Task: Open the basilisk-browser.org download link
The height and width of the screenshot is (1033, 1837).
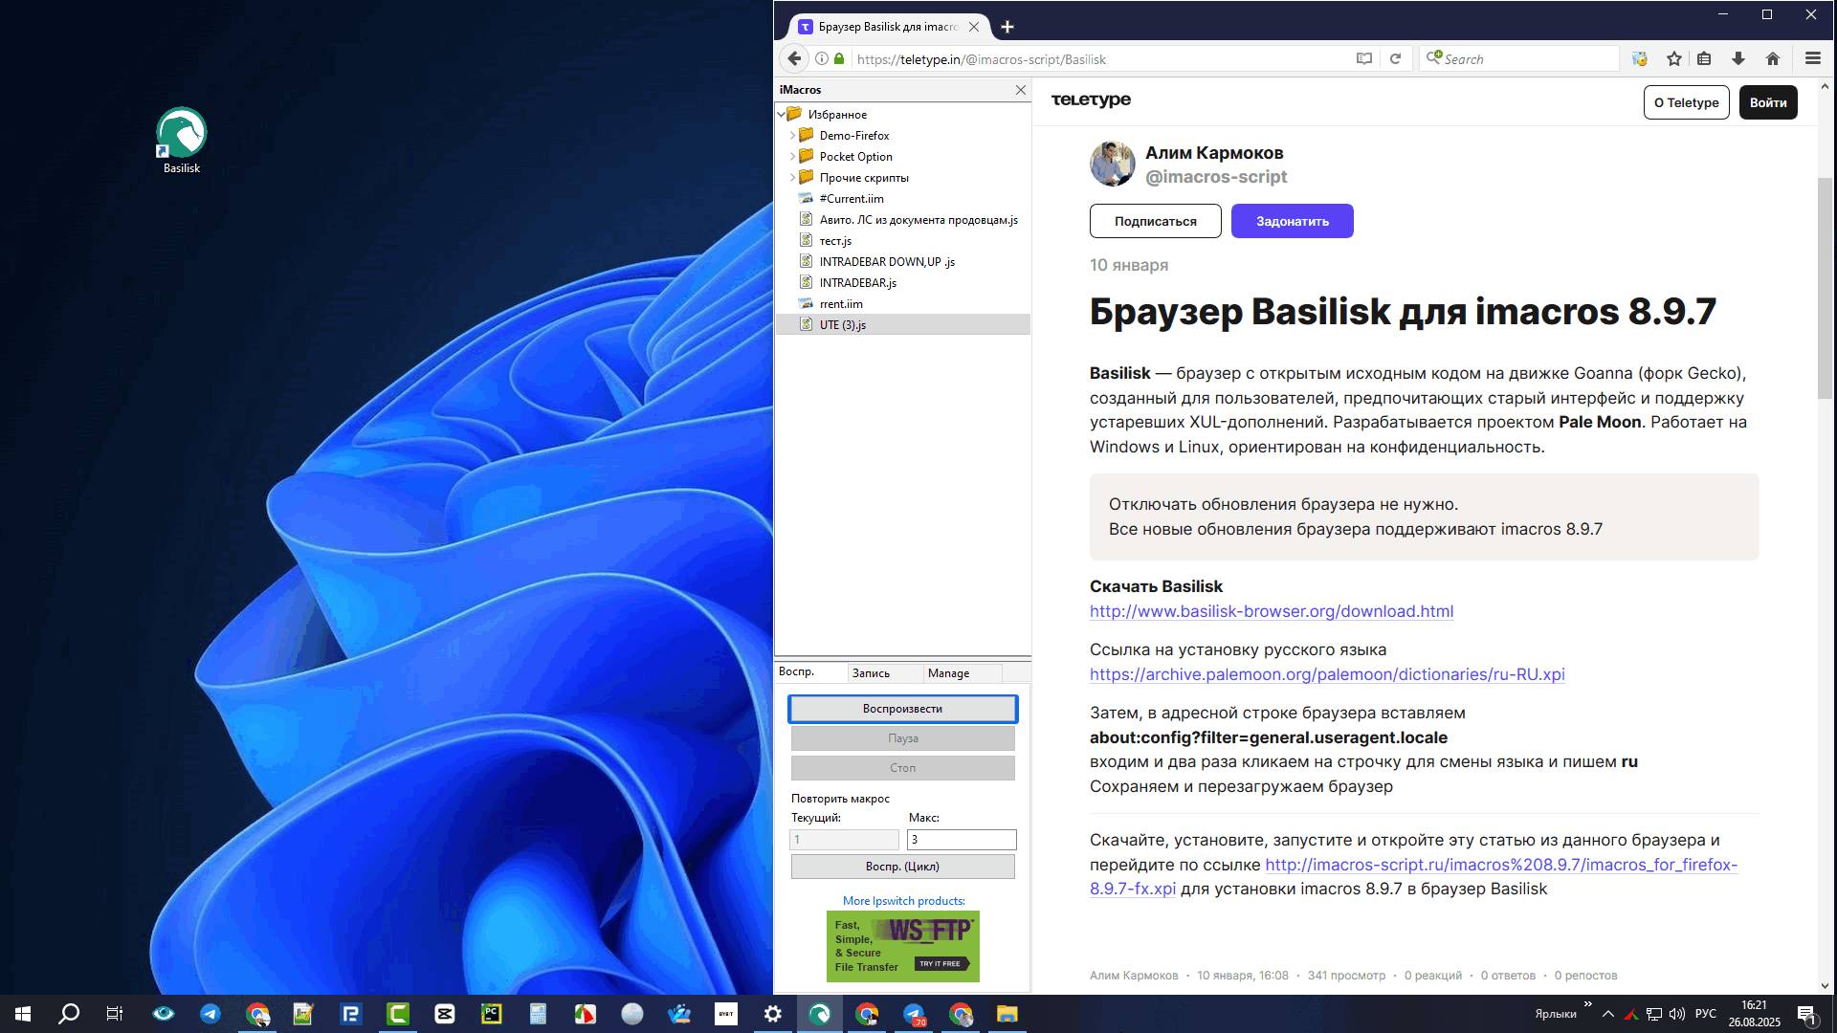Action: (1272, 611)
